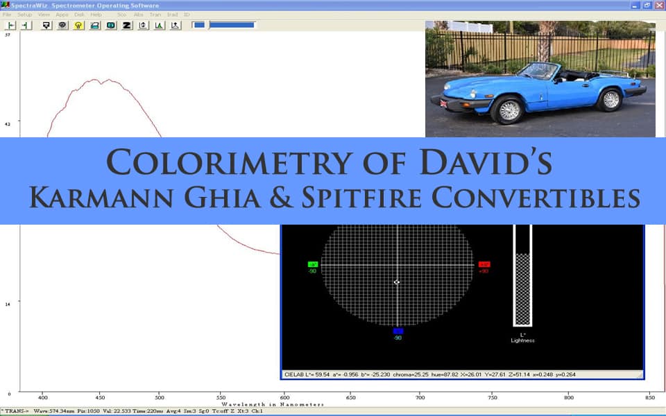Viewport: 666px width, 416px height.
Task: Open the Disk menu
Action: point(79,15)
